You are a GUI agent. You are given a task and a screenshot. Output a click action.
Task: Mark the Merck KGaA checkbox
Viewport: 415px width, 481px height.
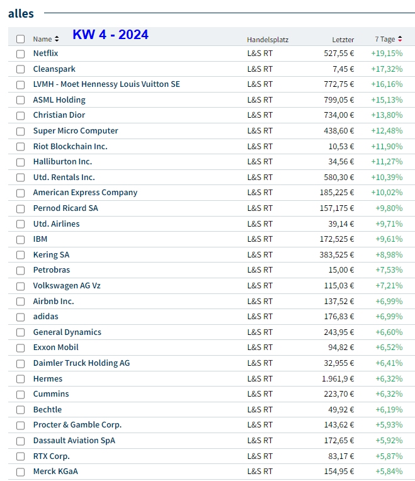(x=21, y=472)
